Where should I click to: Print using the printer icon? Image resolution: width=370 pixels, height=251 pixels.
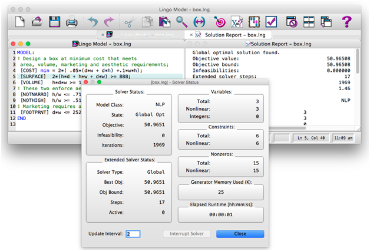pyautogui.click(x=72, y=22)
